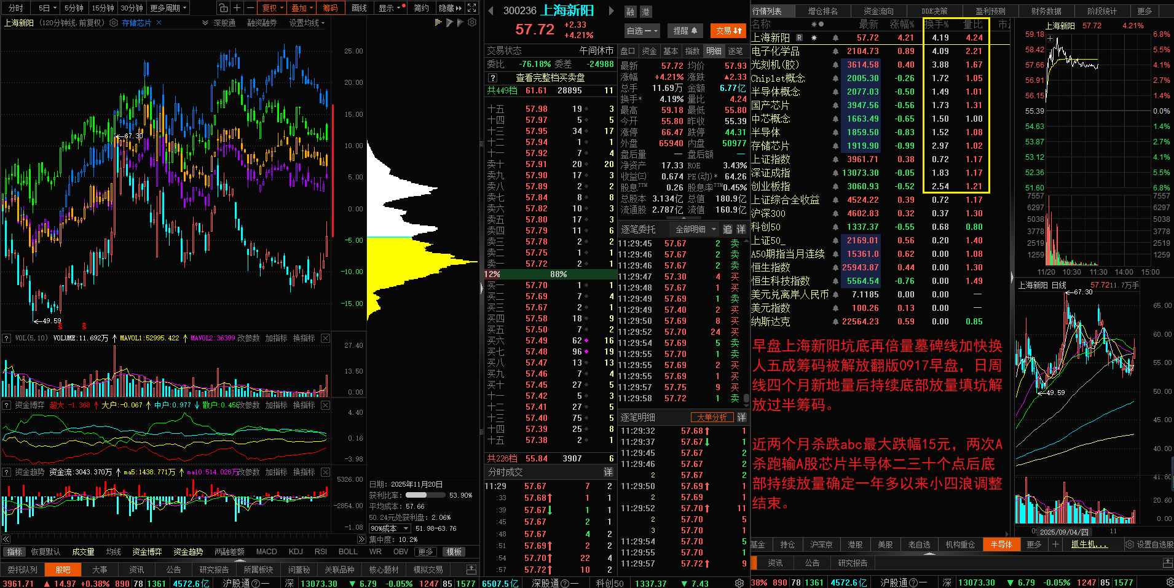Go to previous stock with left arrow
Image resolution: width=1174 pixels, height=588 pixels.
click(x=490, y=10)
